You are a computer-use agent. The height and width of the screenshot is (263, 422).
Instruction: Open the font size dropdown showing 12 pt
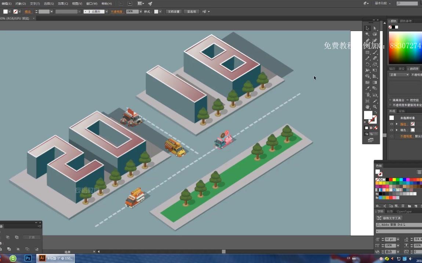point(397,239)
